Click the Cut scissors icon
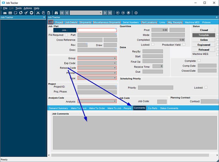 pos(38,13)
